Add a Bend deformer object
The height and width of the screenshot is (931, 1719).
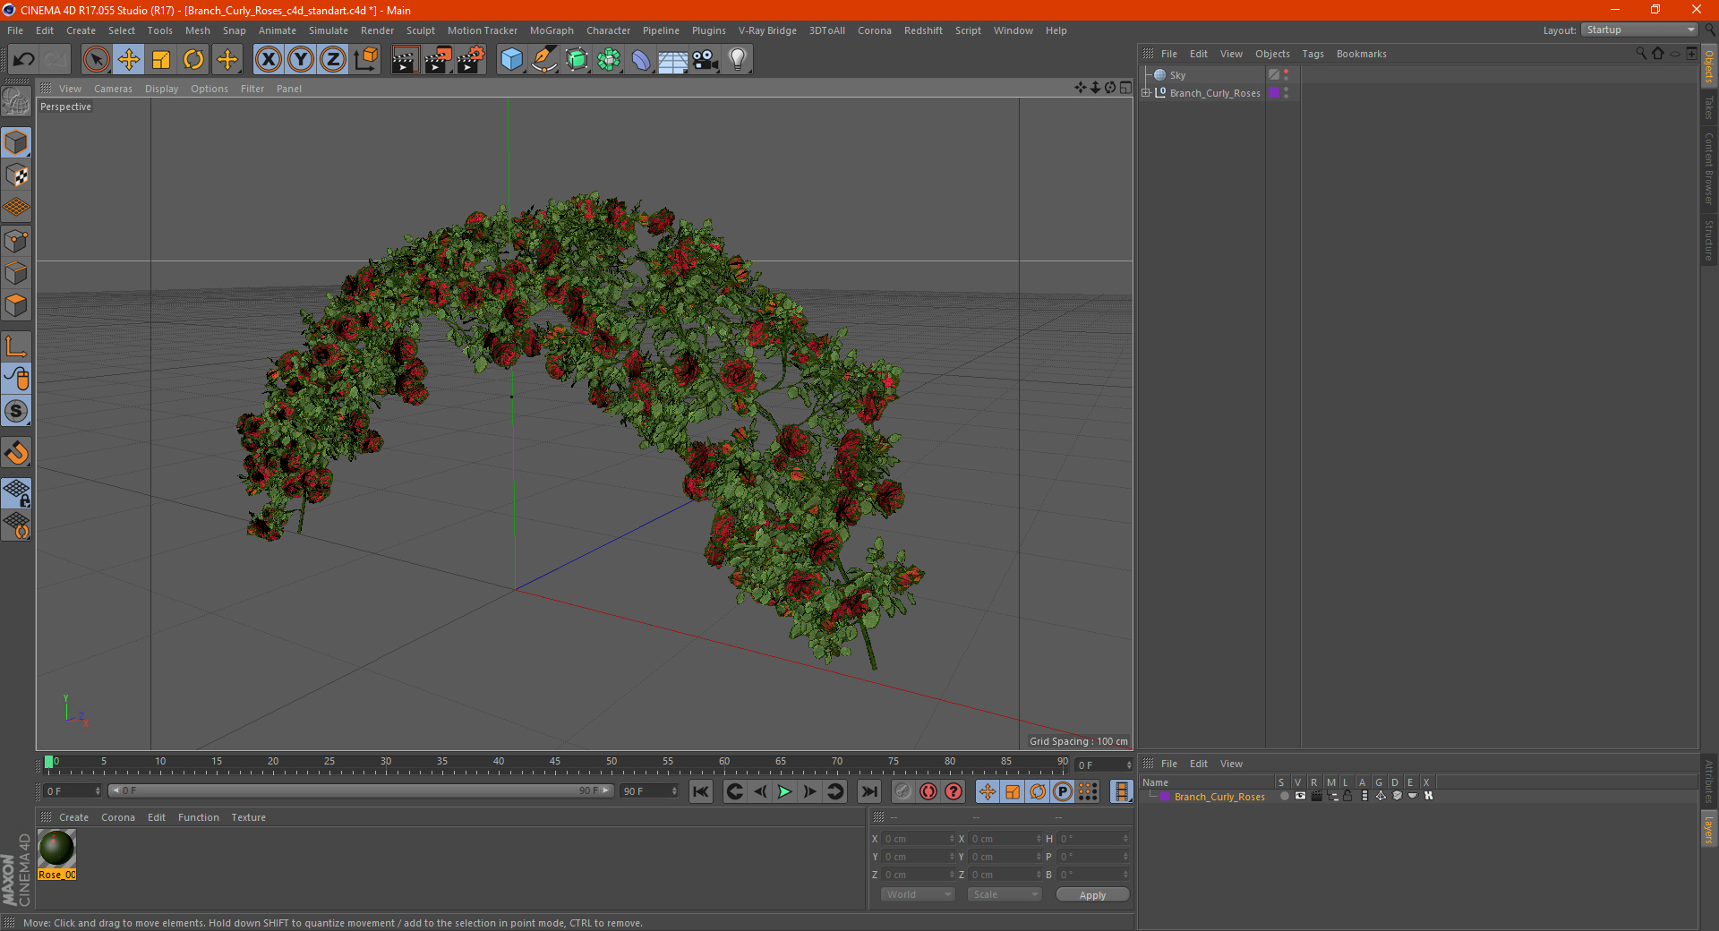pos(641,60)
